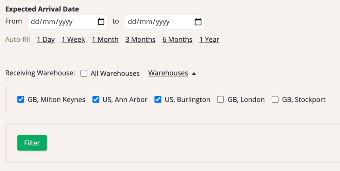Auto-fill dates with 1 Day
The width and height of the screenshot is (340, 171).
[46, 40]
